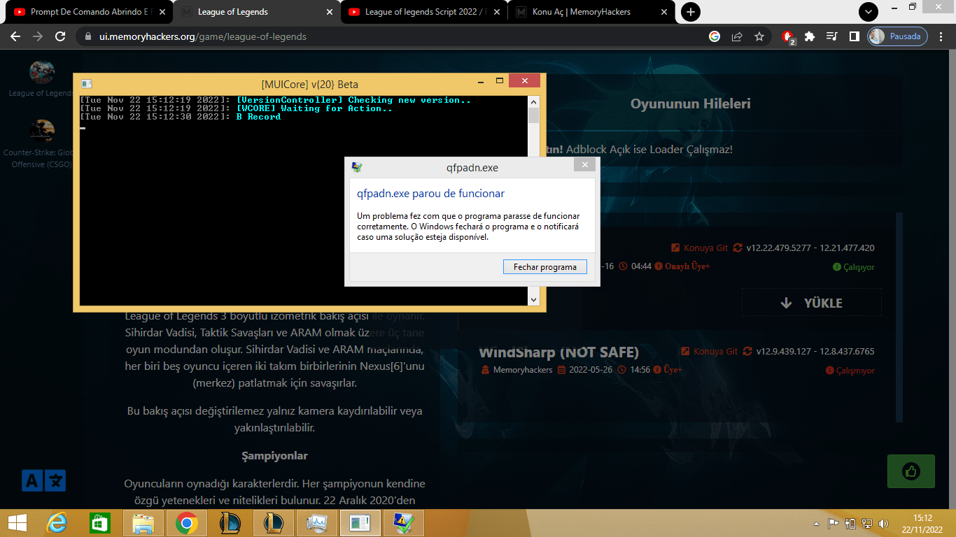Click the Çalışıyor status label

pyautogui.click(x=854, y=267)
